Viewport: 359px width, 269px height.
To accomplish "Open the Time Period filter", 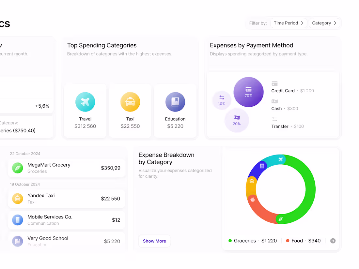I will click(288, 23).
